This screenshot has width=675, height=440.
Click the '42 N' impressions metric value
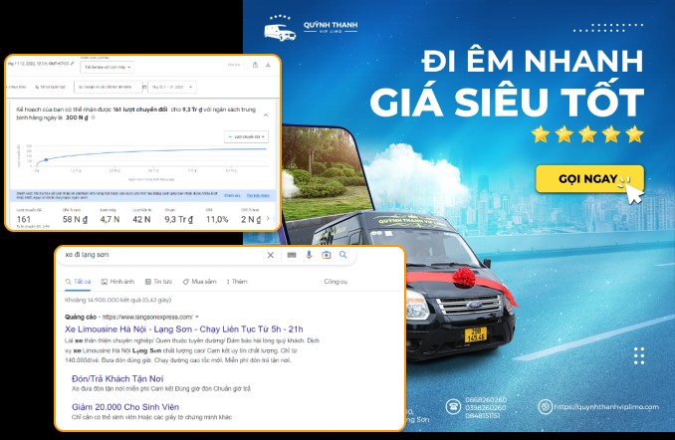point(141,219)
